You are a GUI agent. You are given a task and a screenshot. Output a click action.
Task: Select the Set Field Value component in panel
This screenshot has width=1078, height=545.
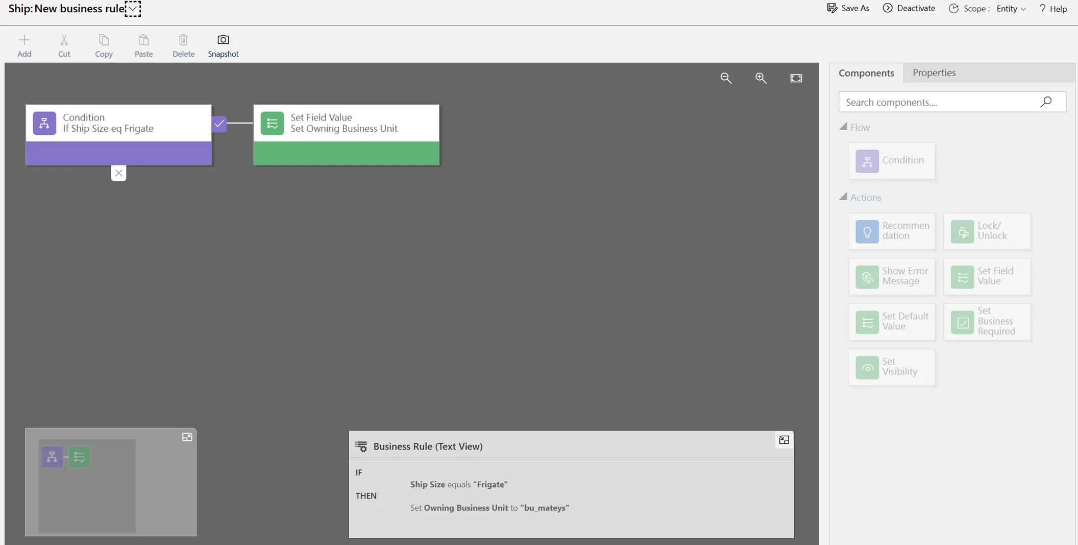coord(987,276)
